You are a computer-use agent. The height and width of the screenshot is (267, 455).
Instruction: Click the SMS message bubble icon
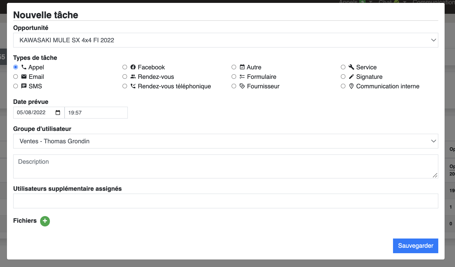pyautogui.click(x=24, y=86)
